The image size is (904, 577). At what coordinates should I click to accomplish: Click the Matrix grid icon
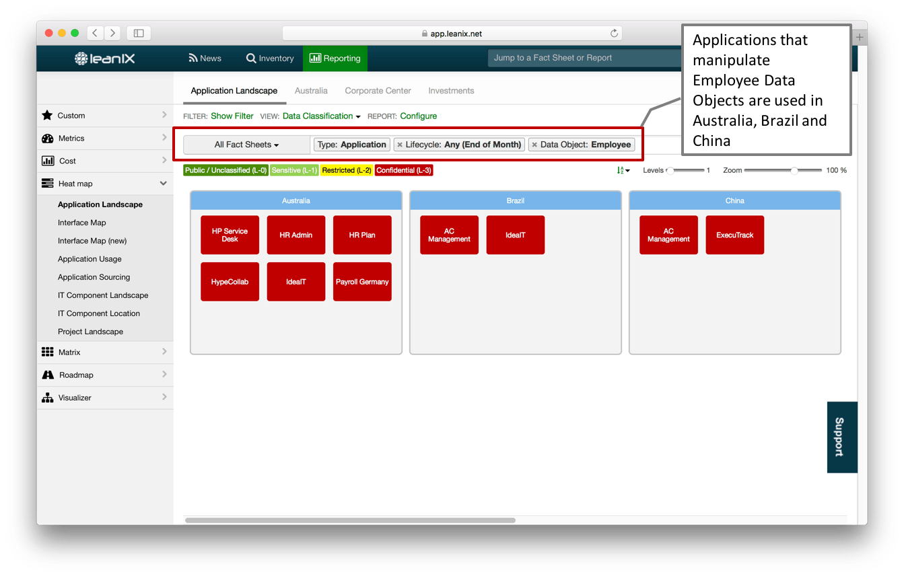[x=47, y=352]
